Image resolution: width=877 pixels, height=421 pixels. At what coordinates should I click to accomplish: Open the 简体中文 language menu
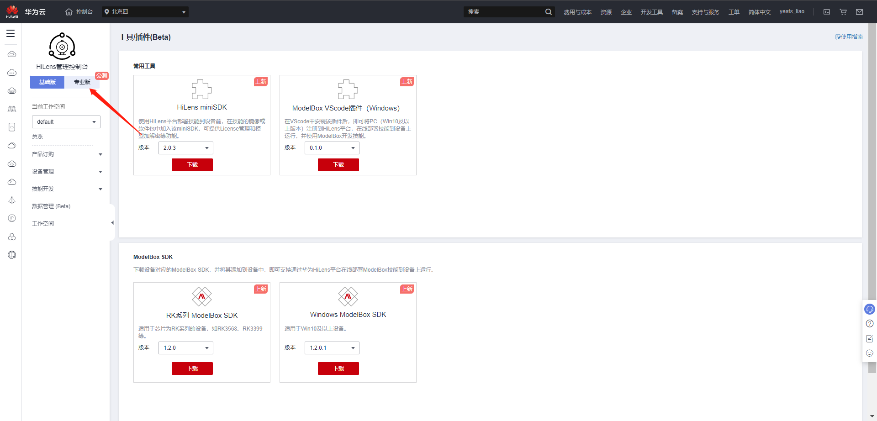(760, 12)
